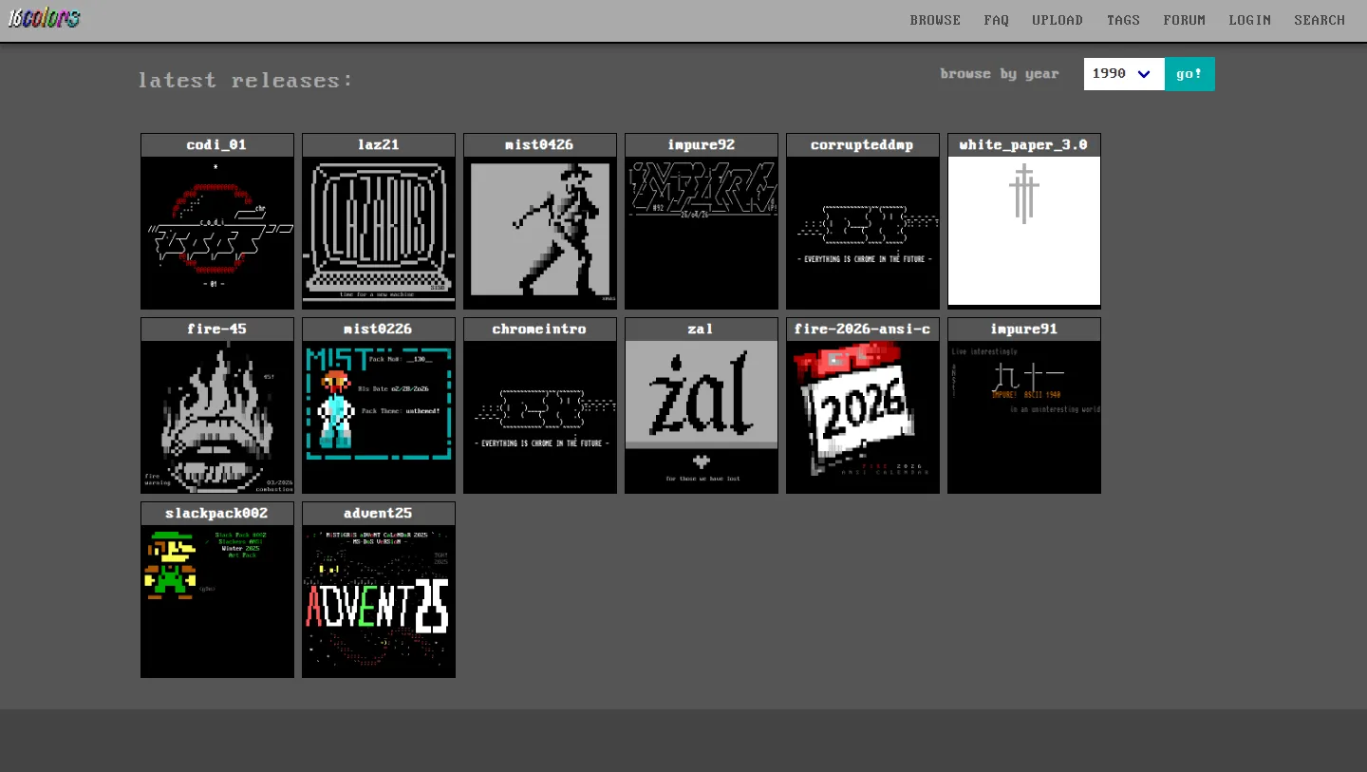
Task: Expand the browse by year dropdown
Action: (x=1124, y=74)
